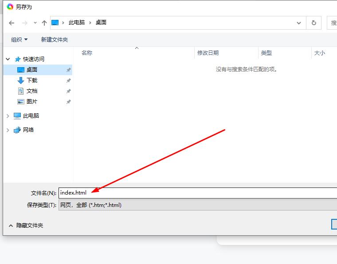Open the 图片 folder in sidebar
This screenshot has width=337, height=264.
click(x=32, y=102)
